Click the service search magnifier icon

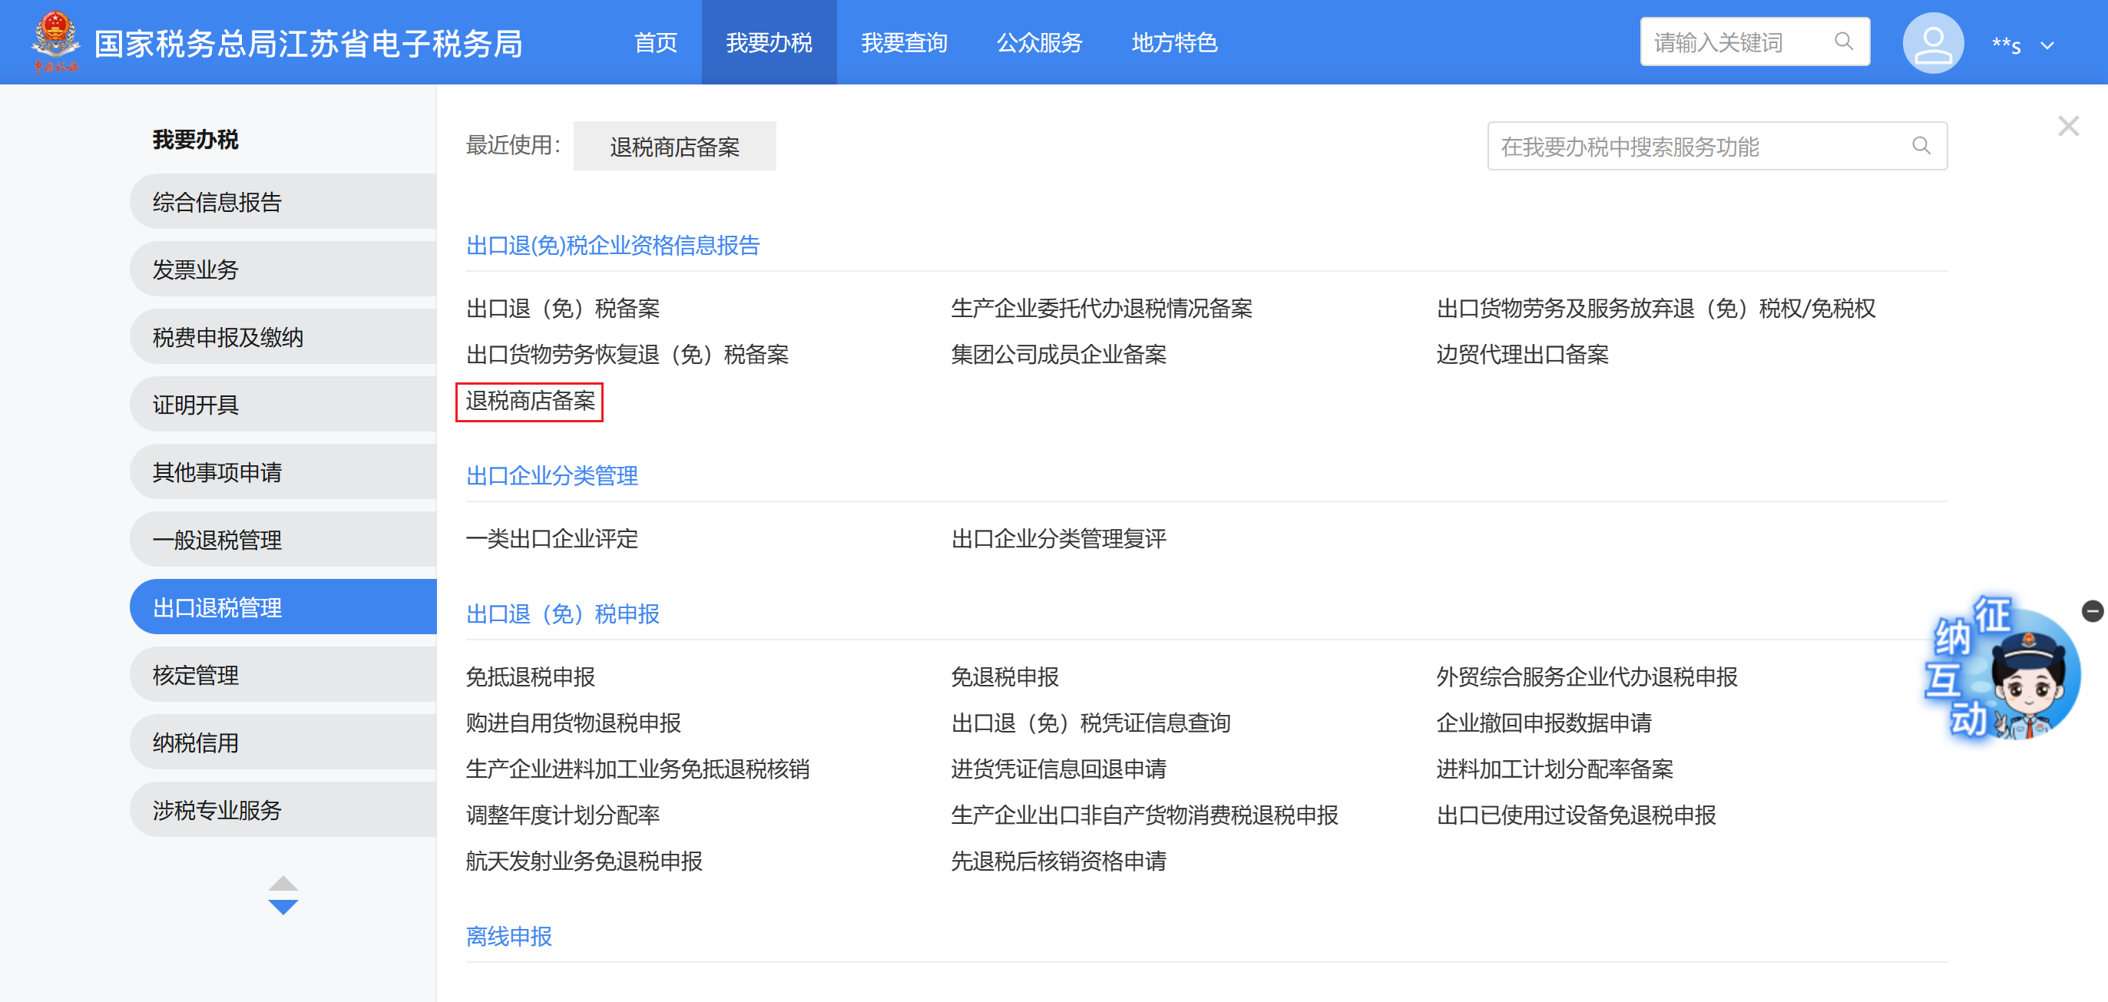tap(1921, 147)
